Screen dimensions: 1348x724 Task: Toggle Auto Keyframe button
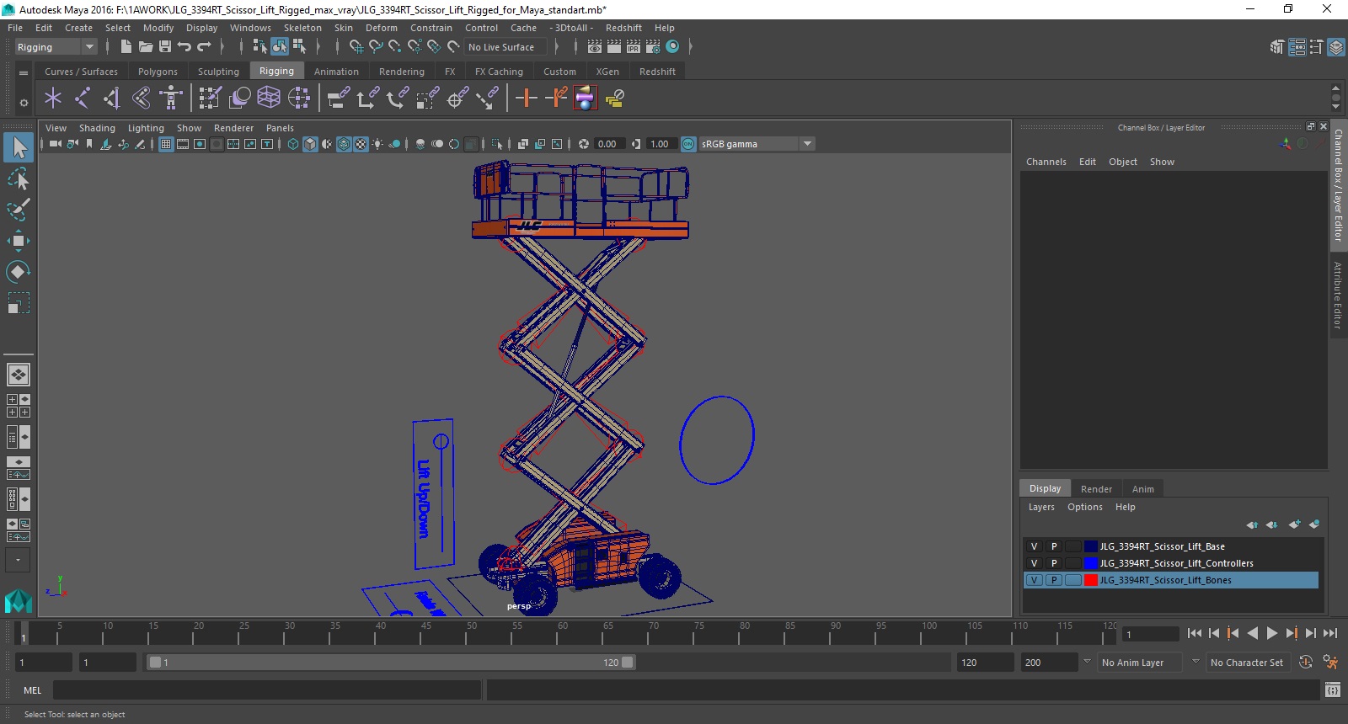[1306, 663]
